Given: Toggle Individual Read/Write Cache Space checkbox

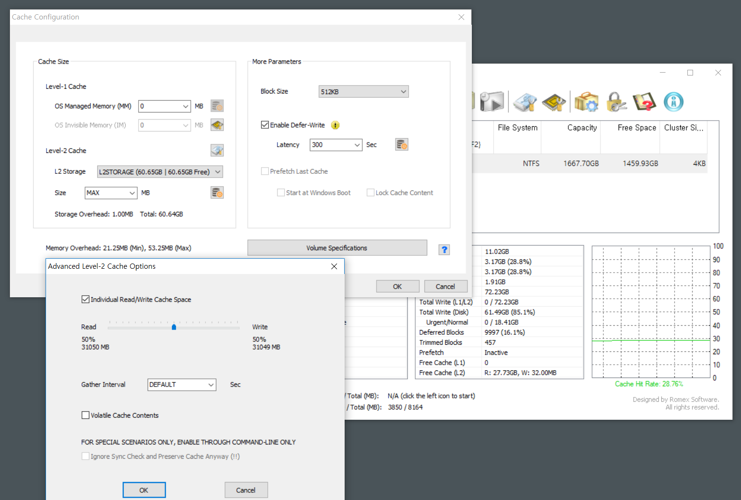Looking at the screenshot, I should click(85, 299).
